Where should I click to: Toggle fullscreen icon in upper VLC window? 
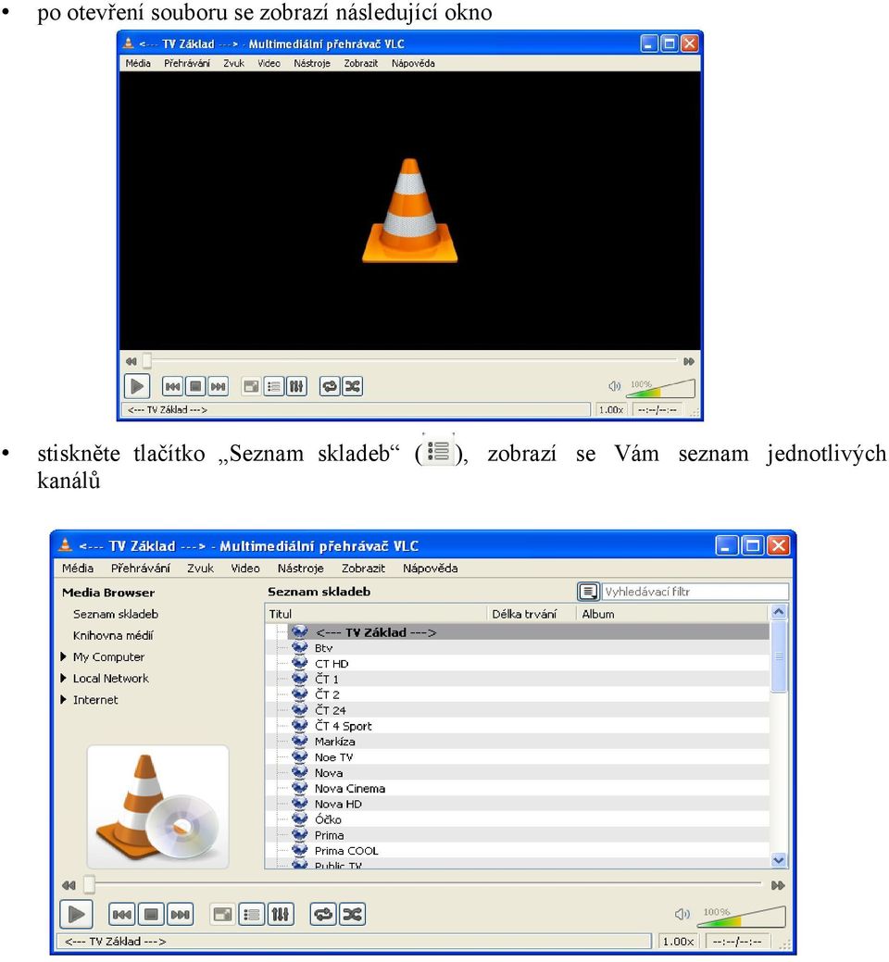[251, 386]
